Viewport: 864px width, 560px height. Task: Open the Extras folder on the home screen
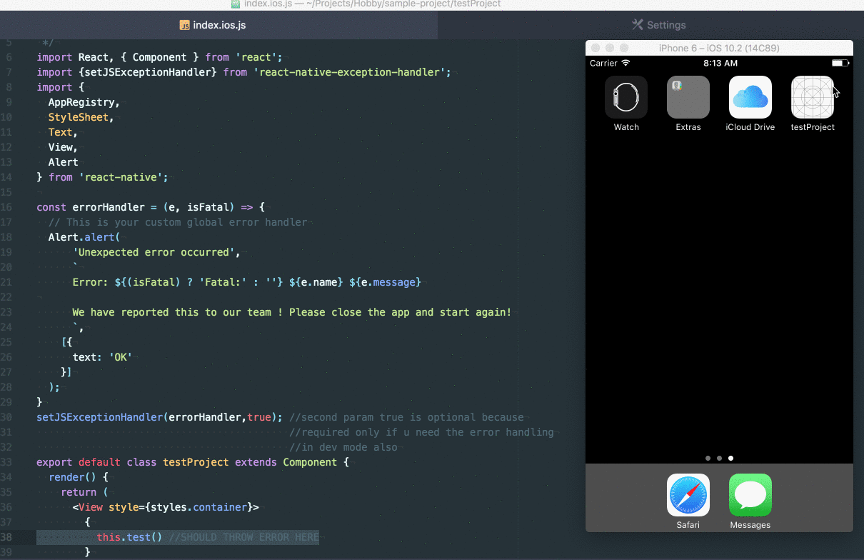688,96
